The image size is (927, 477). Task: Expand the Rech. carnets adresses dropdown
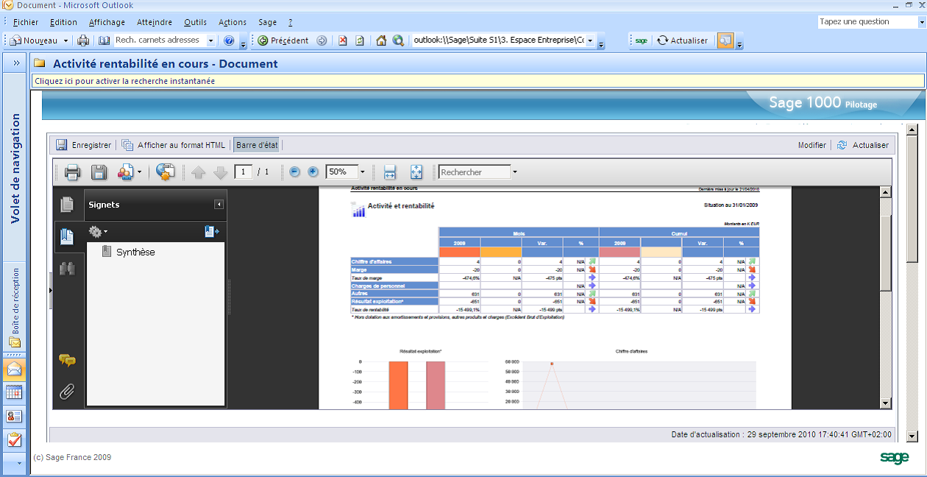(212, 40)
